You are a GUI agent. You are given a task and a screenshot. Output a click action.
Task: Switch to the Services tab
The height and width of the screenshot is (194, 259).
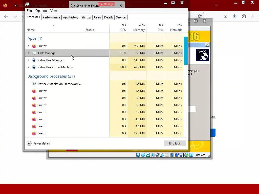121,17
